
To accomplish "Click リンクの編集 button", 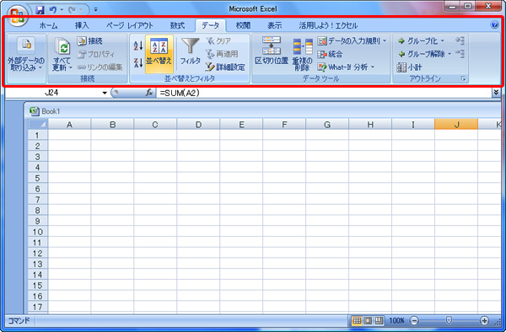I will tap(100, 67).
